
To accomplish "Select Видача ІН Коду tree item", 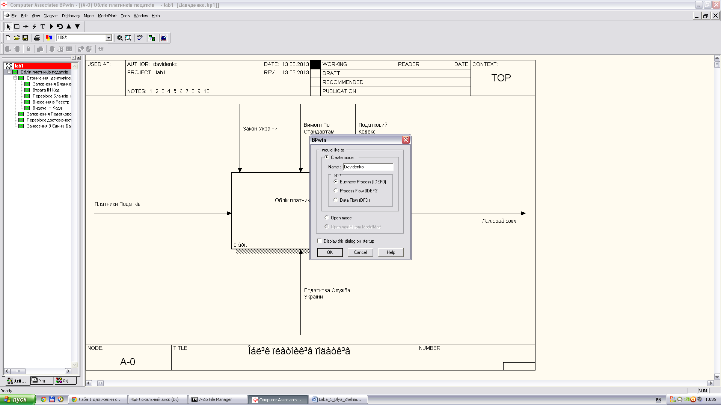I will [x=47, y=108].
